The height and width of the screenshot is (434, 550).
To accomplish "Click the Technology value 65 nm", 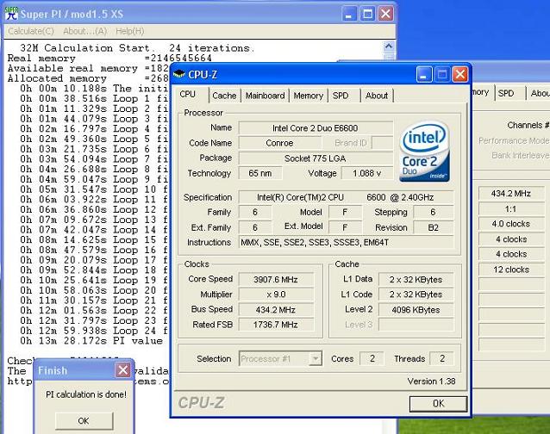I will pyautogui.click(x=260, y=173).
